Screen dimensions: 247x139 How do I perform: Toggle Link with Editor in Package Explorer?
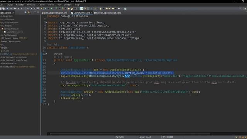29,12
